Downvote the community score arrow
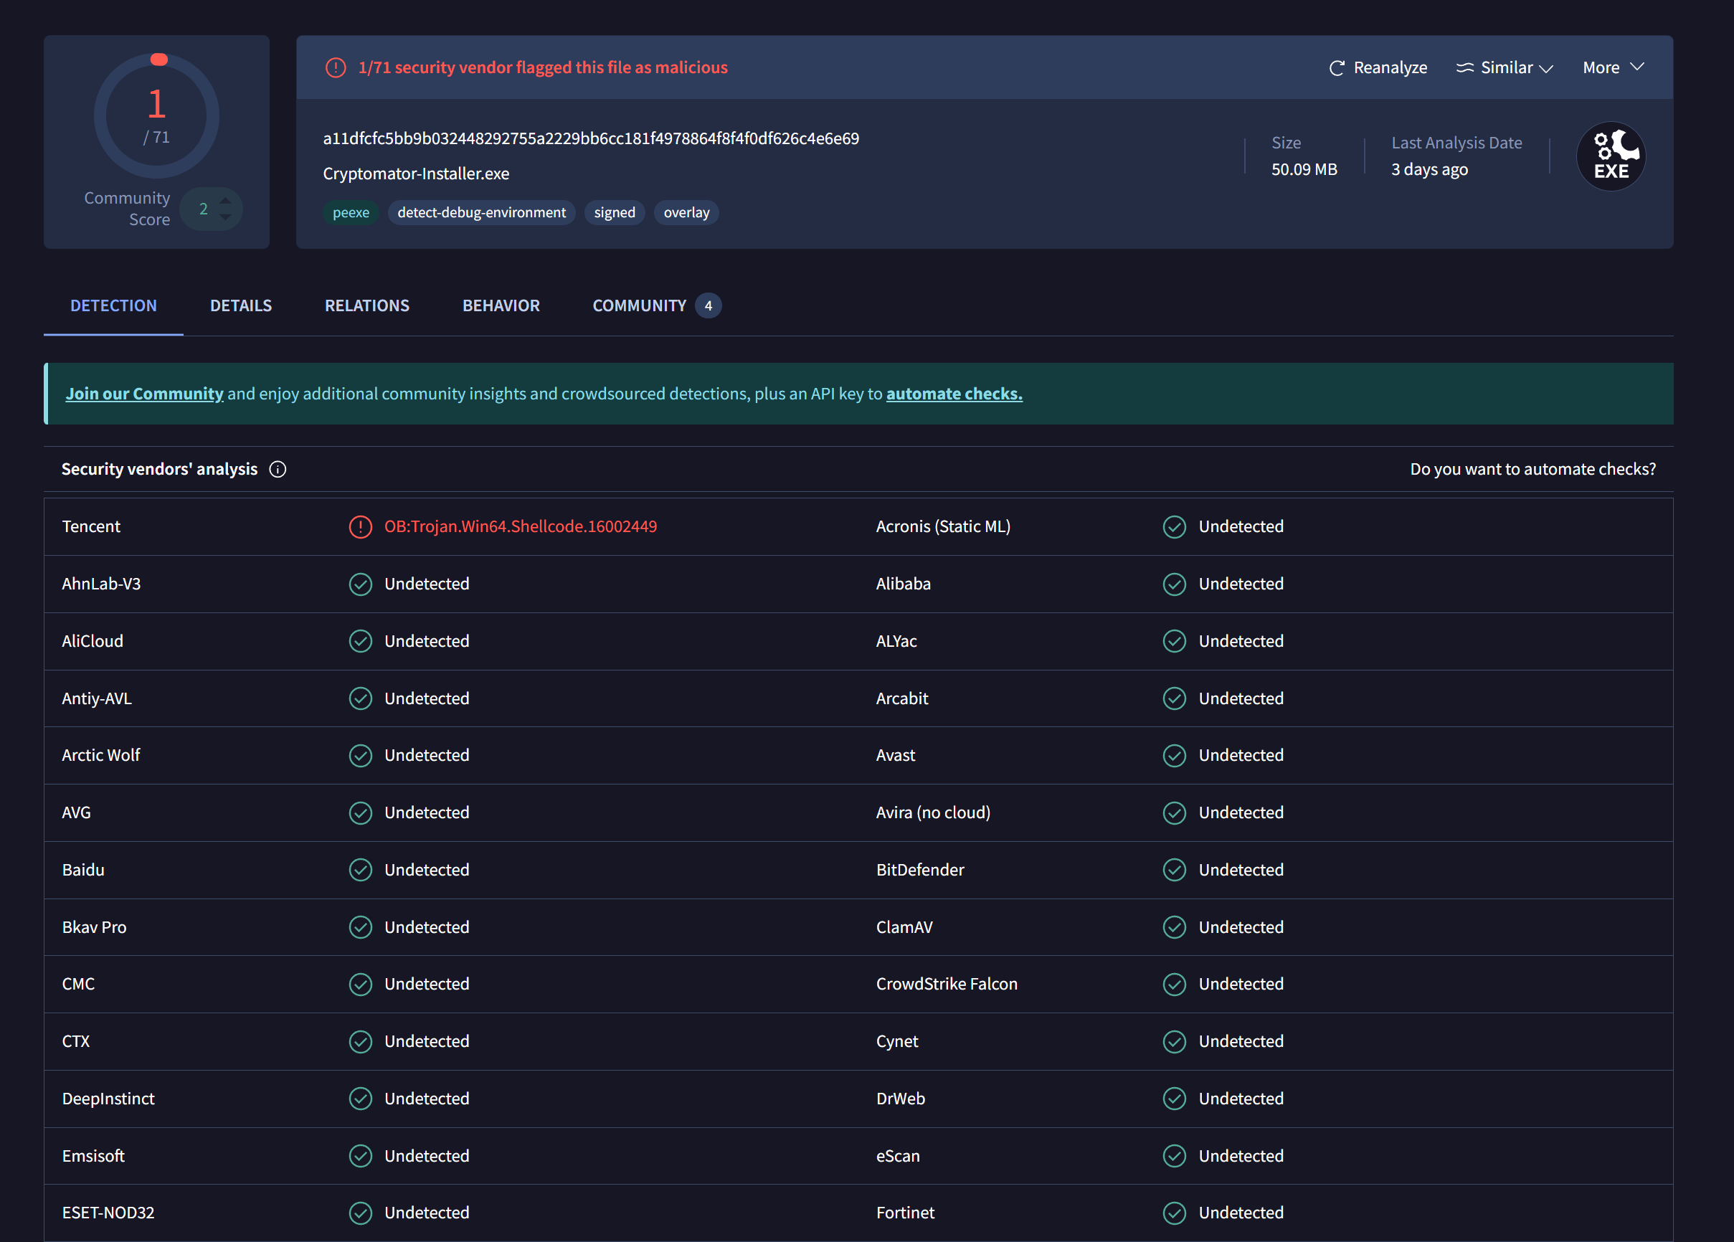 tap(226, 218)
